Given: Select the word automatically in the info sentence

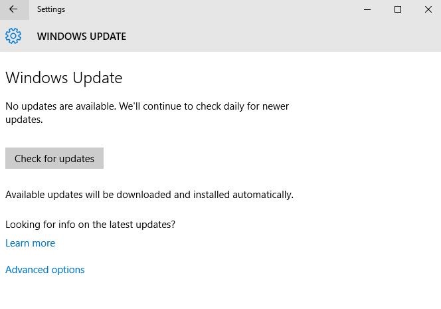Looking at the screenshot, I should (263, 195).
